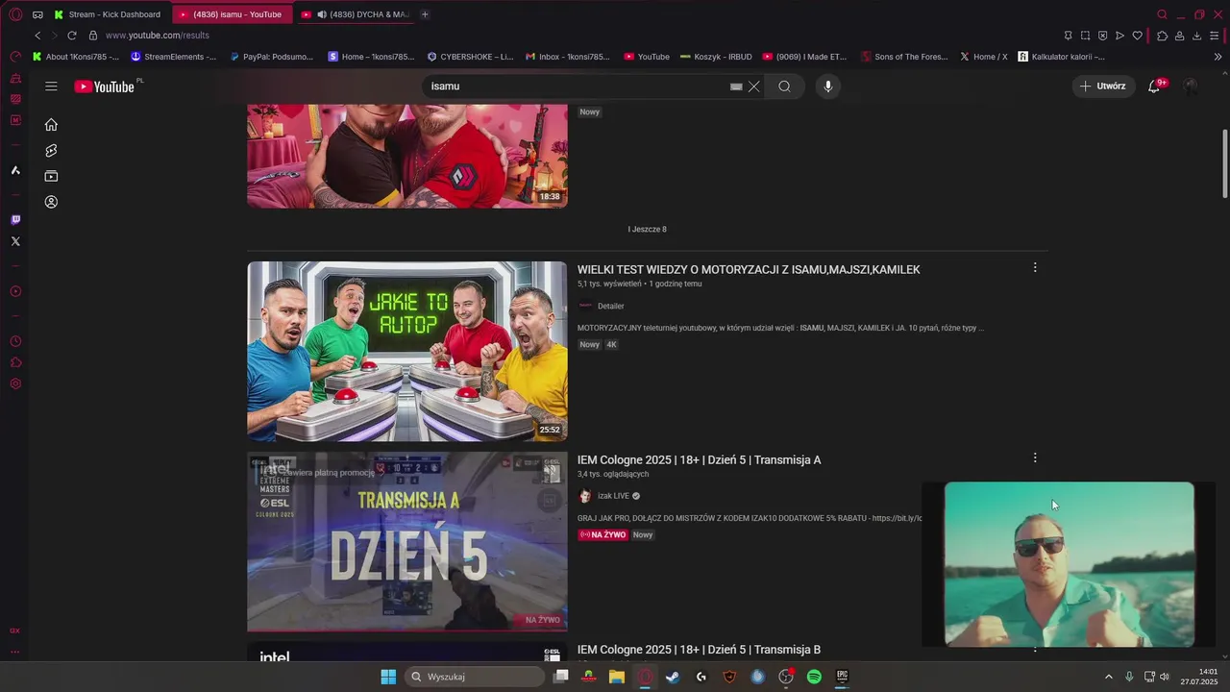
Task: Open the You profile icon in the mini sidebar
Action: [x=51, y=202]
